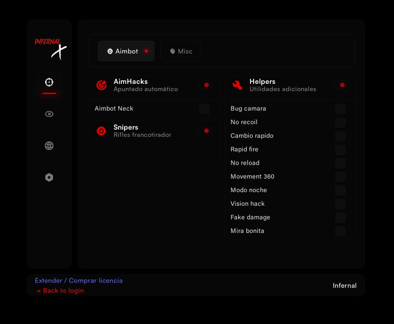
Task: Disable the AimHacks toggle
Action: tap(205, 85)
